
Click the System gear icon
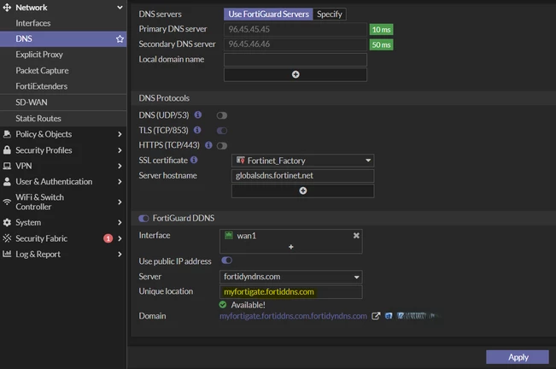click(x=7, y=222)
